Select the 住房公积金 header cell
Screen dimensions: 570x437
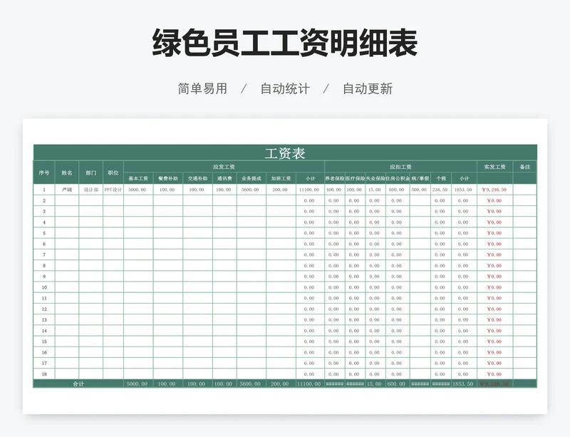coord(398,178)
